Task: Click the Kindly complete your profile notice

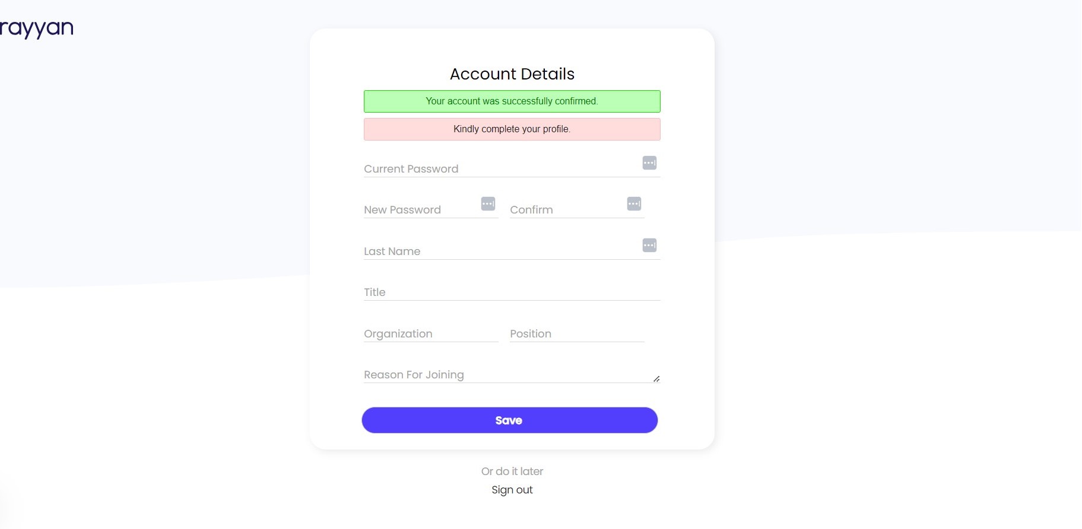Action: point(512,129)
